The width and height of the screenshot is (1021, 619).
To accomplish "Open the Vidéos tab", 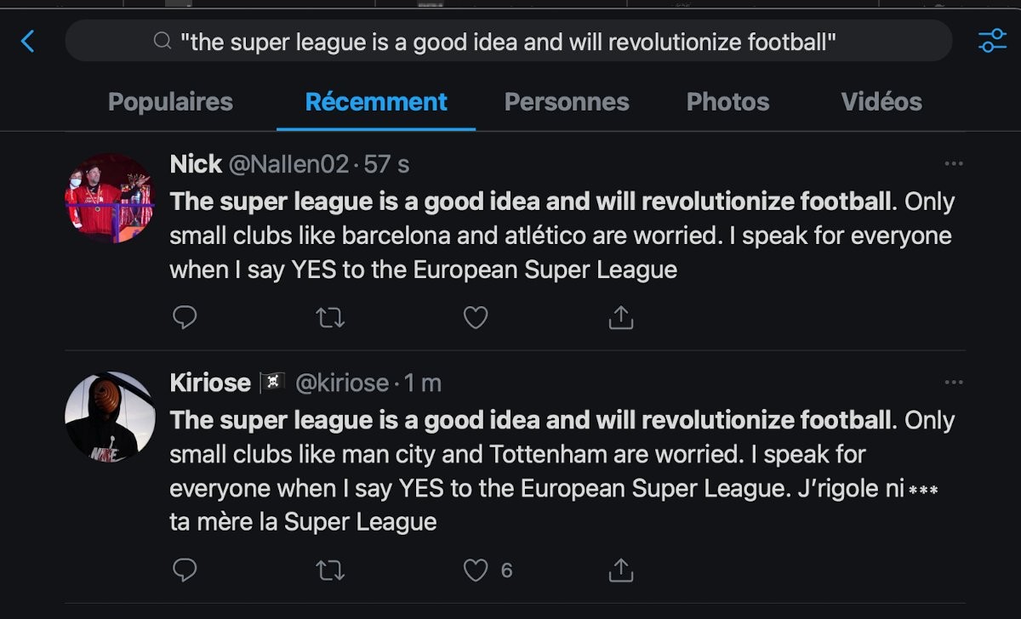I will tap(881, 102).
